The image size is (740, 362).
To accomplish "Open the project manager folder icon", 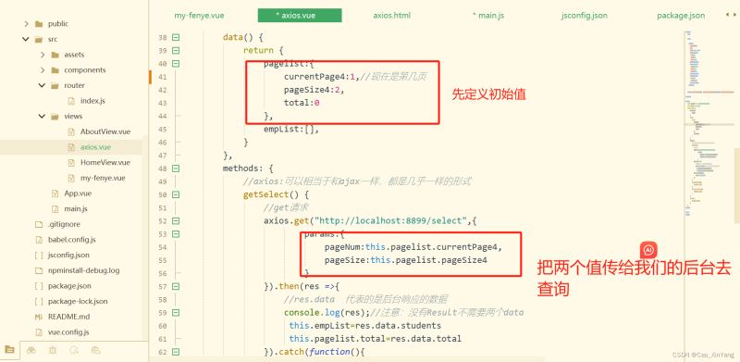I will point(10,350).
